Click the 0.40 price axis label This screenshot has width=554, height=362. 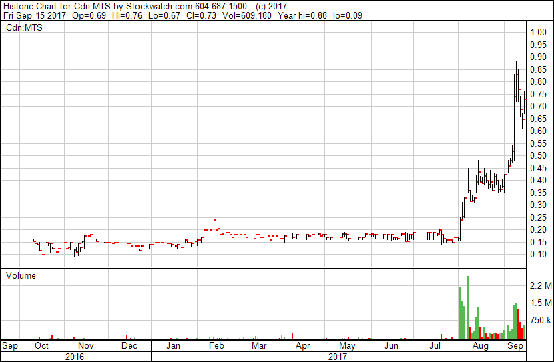pyautogui.click(x=538, y=180)
